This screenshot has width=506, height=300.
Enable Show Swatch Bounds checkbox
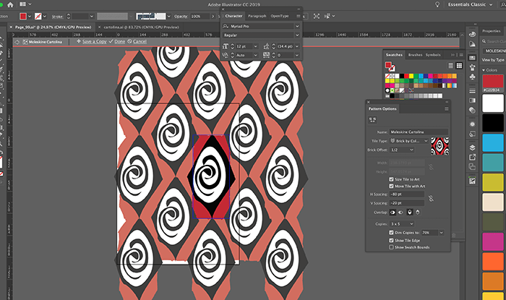(391, 247)
